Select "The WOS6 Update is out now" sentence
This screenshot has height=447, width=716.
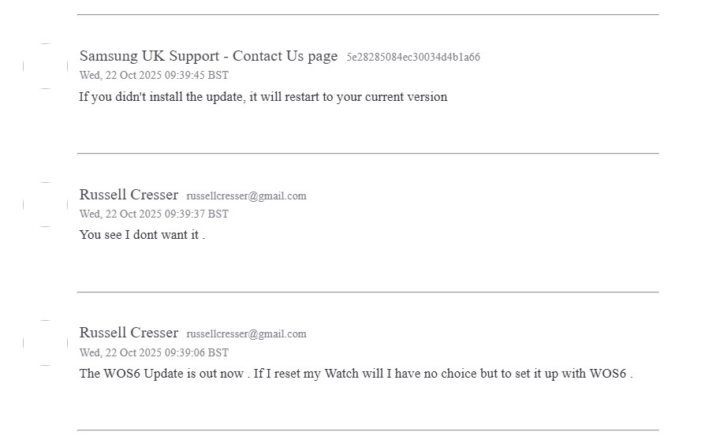point(162,374)
